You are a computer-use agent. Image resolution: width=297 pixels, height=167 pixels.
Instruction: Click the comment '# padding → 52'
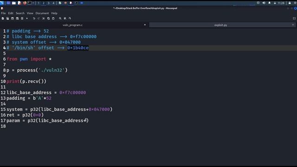[28, 31]
